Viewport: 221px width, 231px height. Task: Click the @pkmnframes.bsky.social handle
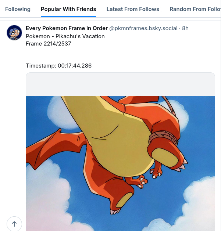[143, 28]
